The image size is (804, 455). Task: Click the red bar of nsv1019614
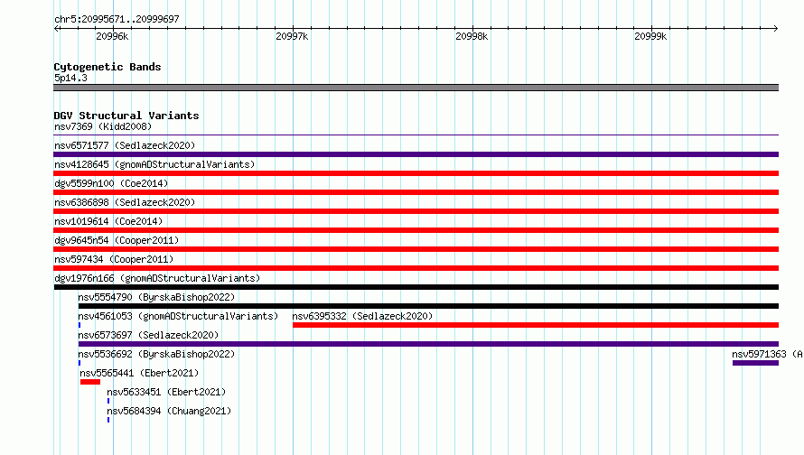pyautogui.click(x=416, y=230)
